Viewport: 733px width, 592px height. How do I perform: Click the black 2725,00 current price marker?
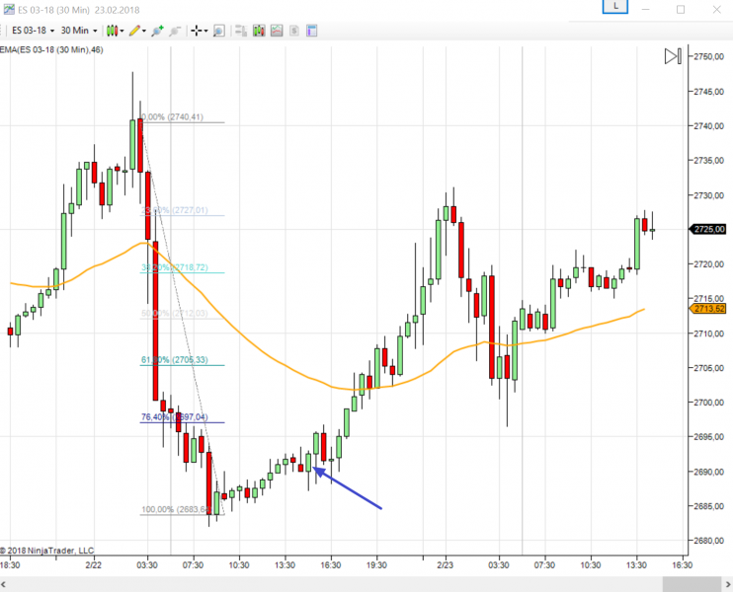coord(709,229)
